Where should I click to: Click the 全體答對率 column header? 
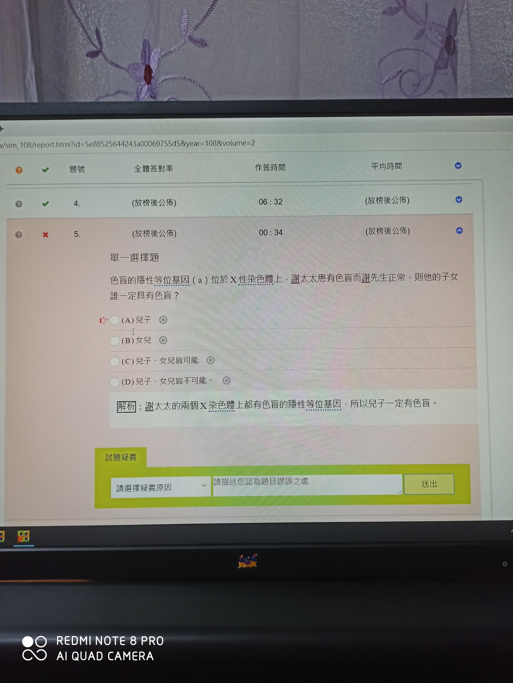coord(154,169)
